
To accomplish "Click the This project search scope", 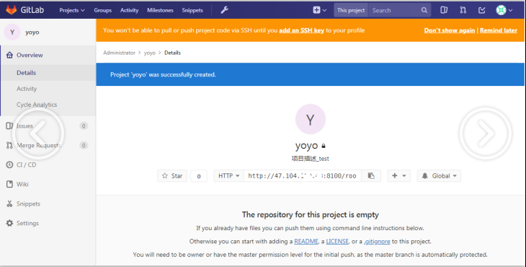I will point(351,10).
